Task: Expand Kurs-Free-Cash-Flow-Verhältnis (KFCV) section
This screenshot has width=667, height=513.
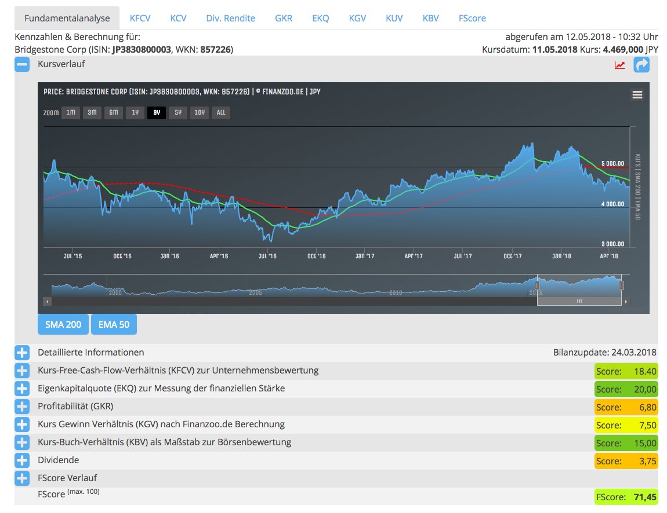Action: click(x=22, y=371)
